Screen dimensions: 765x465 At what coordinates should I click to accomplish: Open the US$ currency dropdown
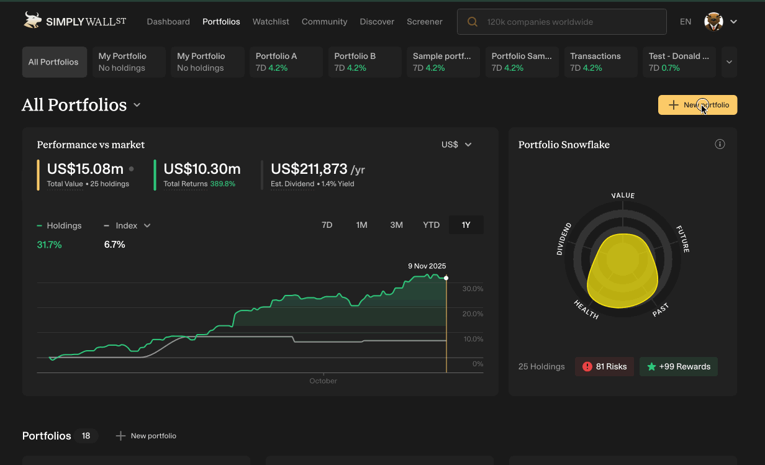click(457, 145)
